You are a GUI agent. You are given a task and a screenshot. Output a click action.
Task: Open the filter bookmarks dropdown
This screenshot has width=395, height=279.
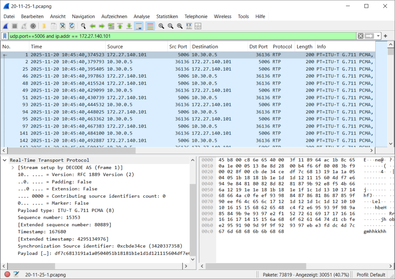pos(4,36)
